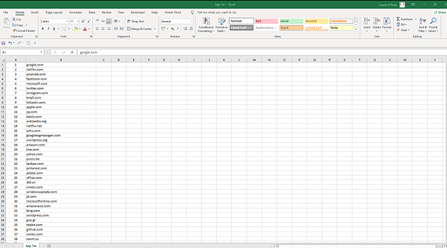Click the Copy icon
This screenshot has width=447, height=248.
14,25
